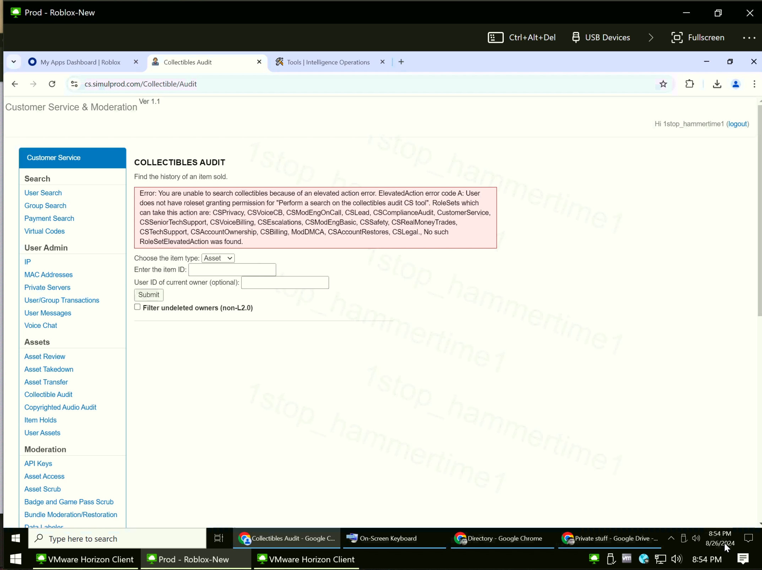Screen dimensions: 762x570
Task: Open the IP admin link
Action: click(x=27, y=262)
